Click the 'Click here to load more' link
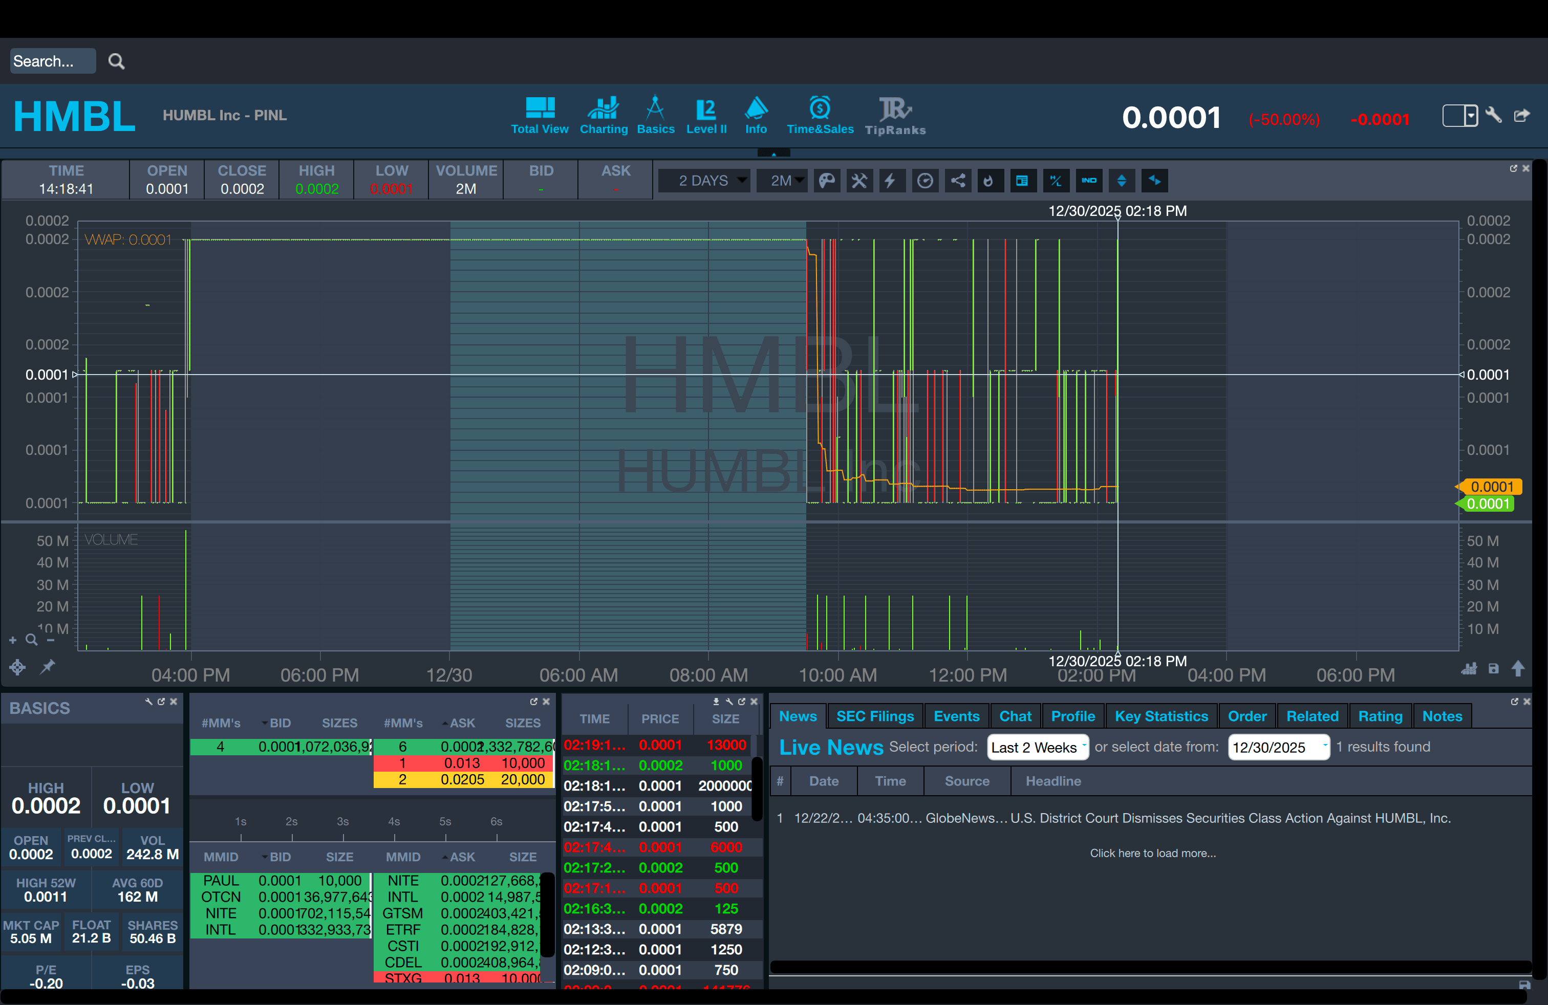Image resolution: width=1548 pixels, height=1005 pixels. click(x=1152, y=853)
